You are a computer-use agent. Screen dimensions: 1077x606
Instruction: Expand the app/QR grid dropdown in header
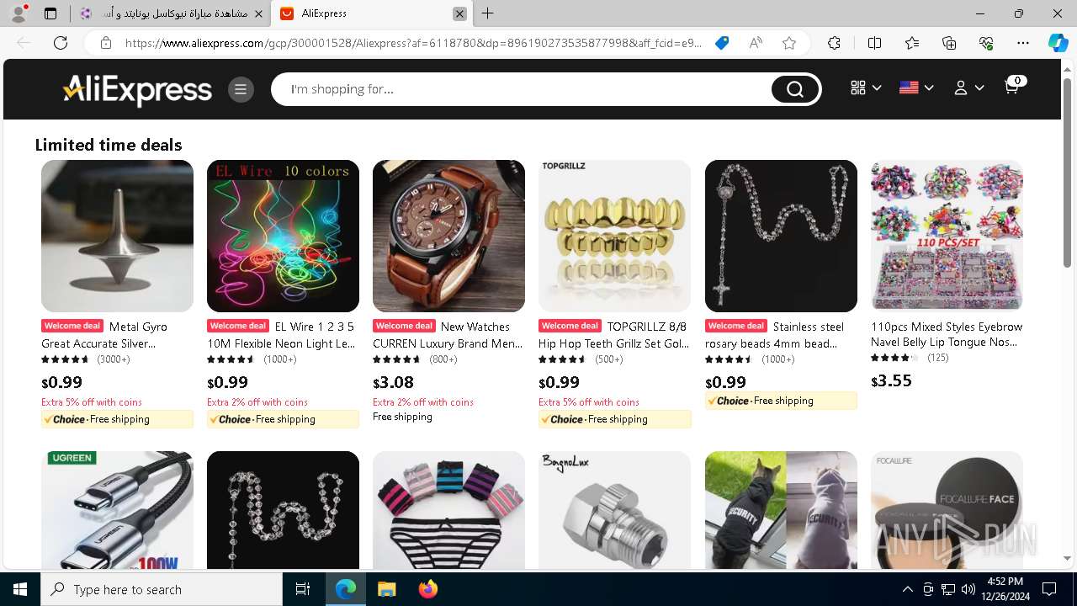(866, 88)
